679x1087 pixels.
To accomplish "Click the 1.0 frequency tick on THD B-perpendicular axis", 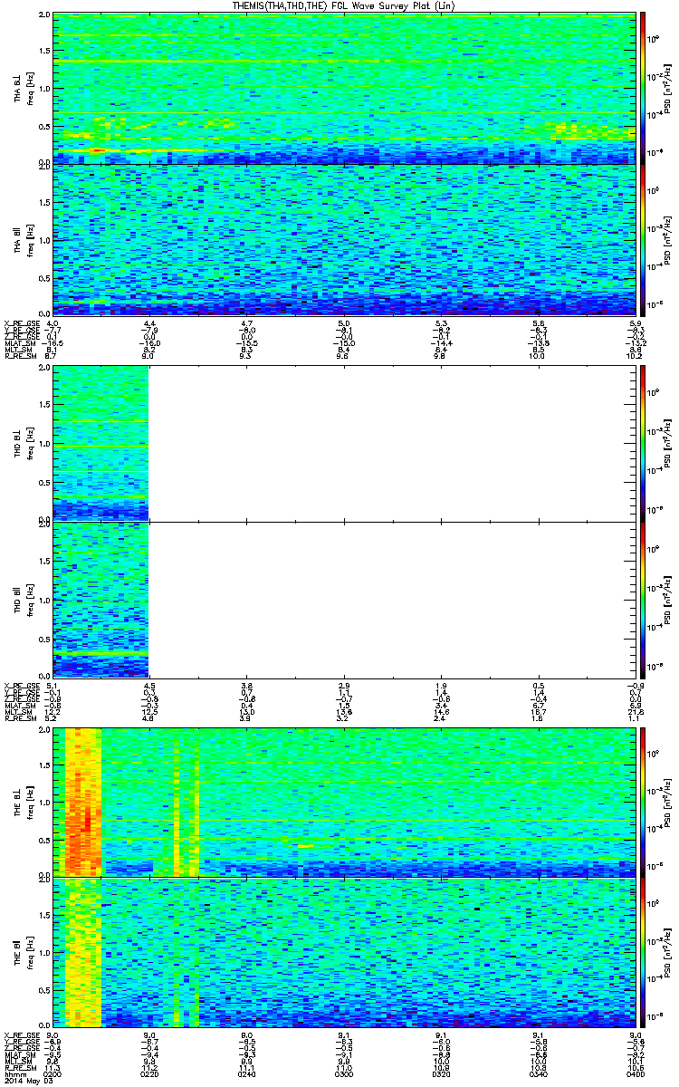I will point(44,445).
